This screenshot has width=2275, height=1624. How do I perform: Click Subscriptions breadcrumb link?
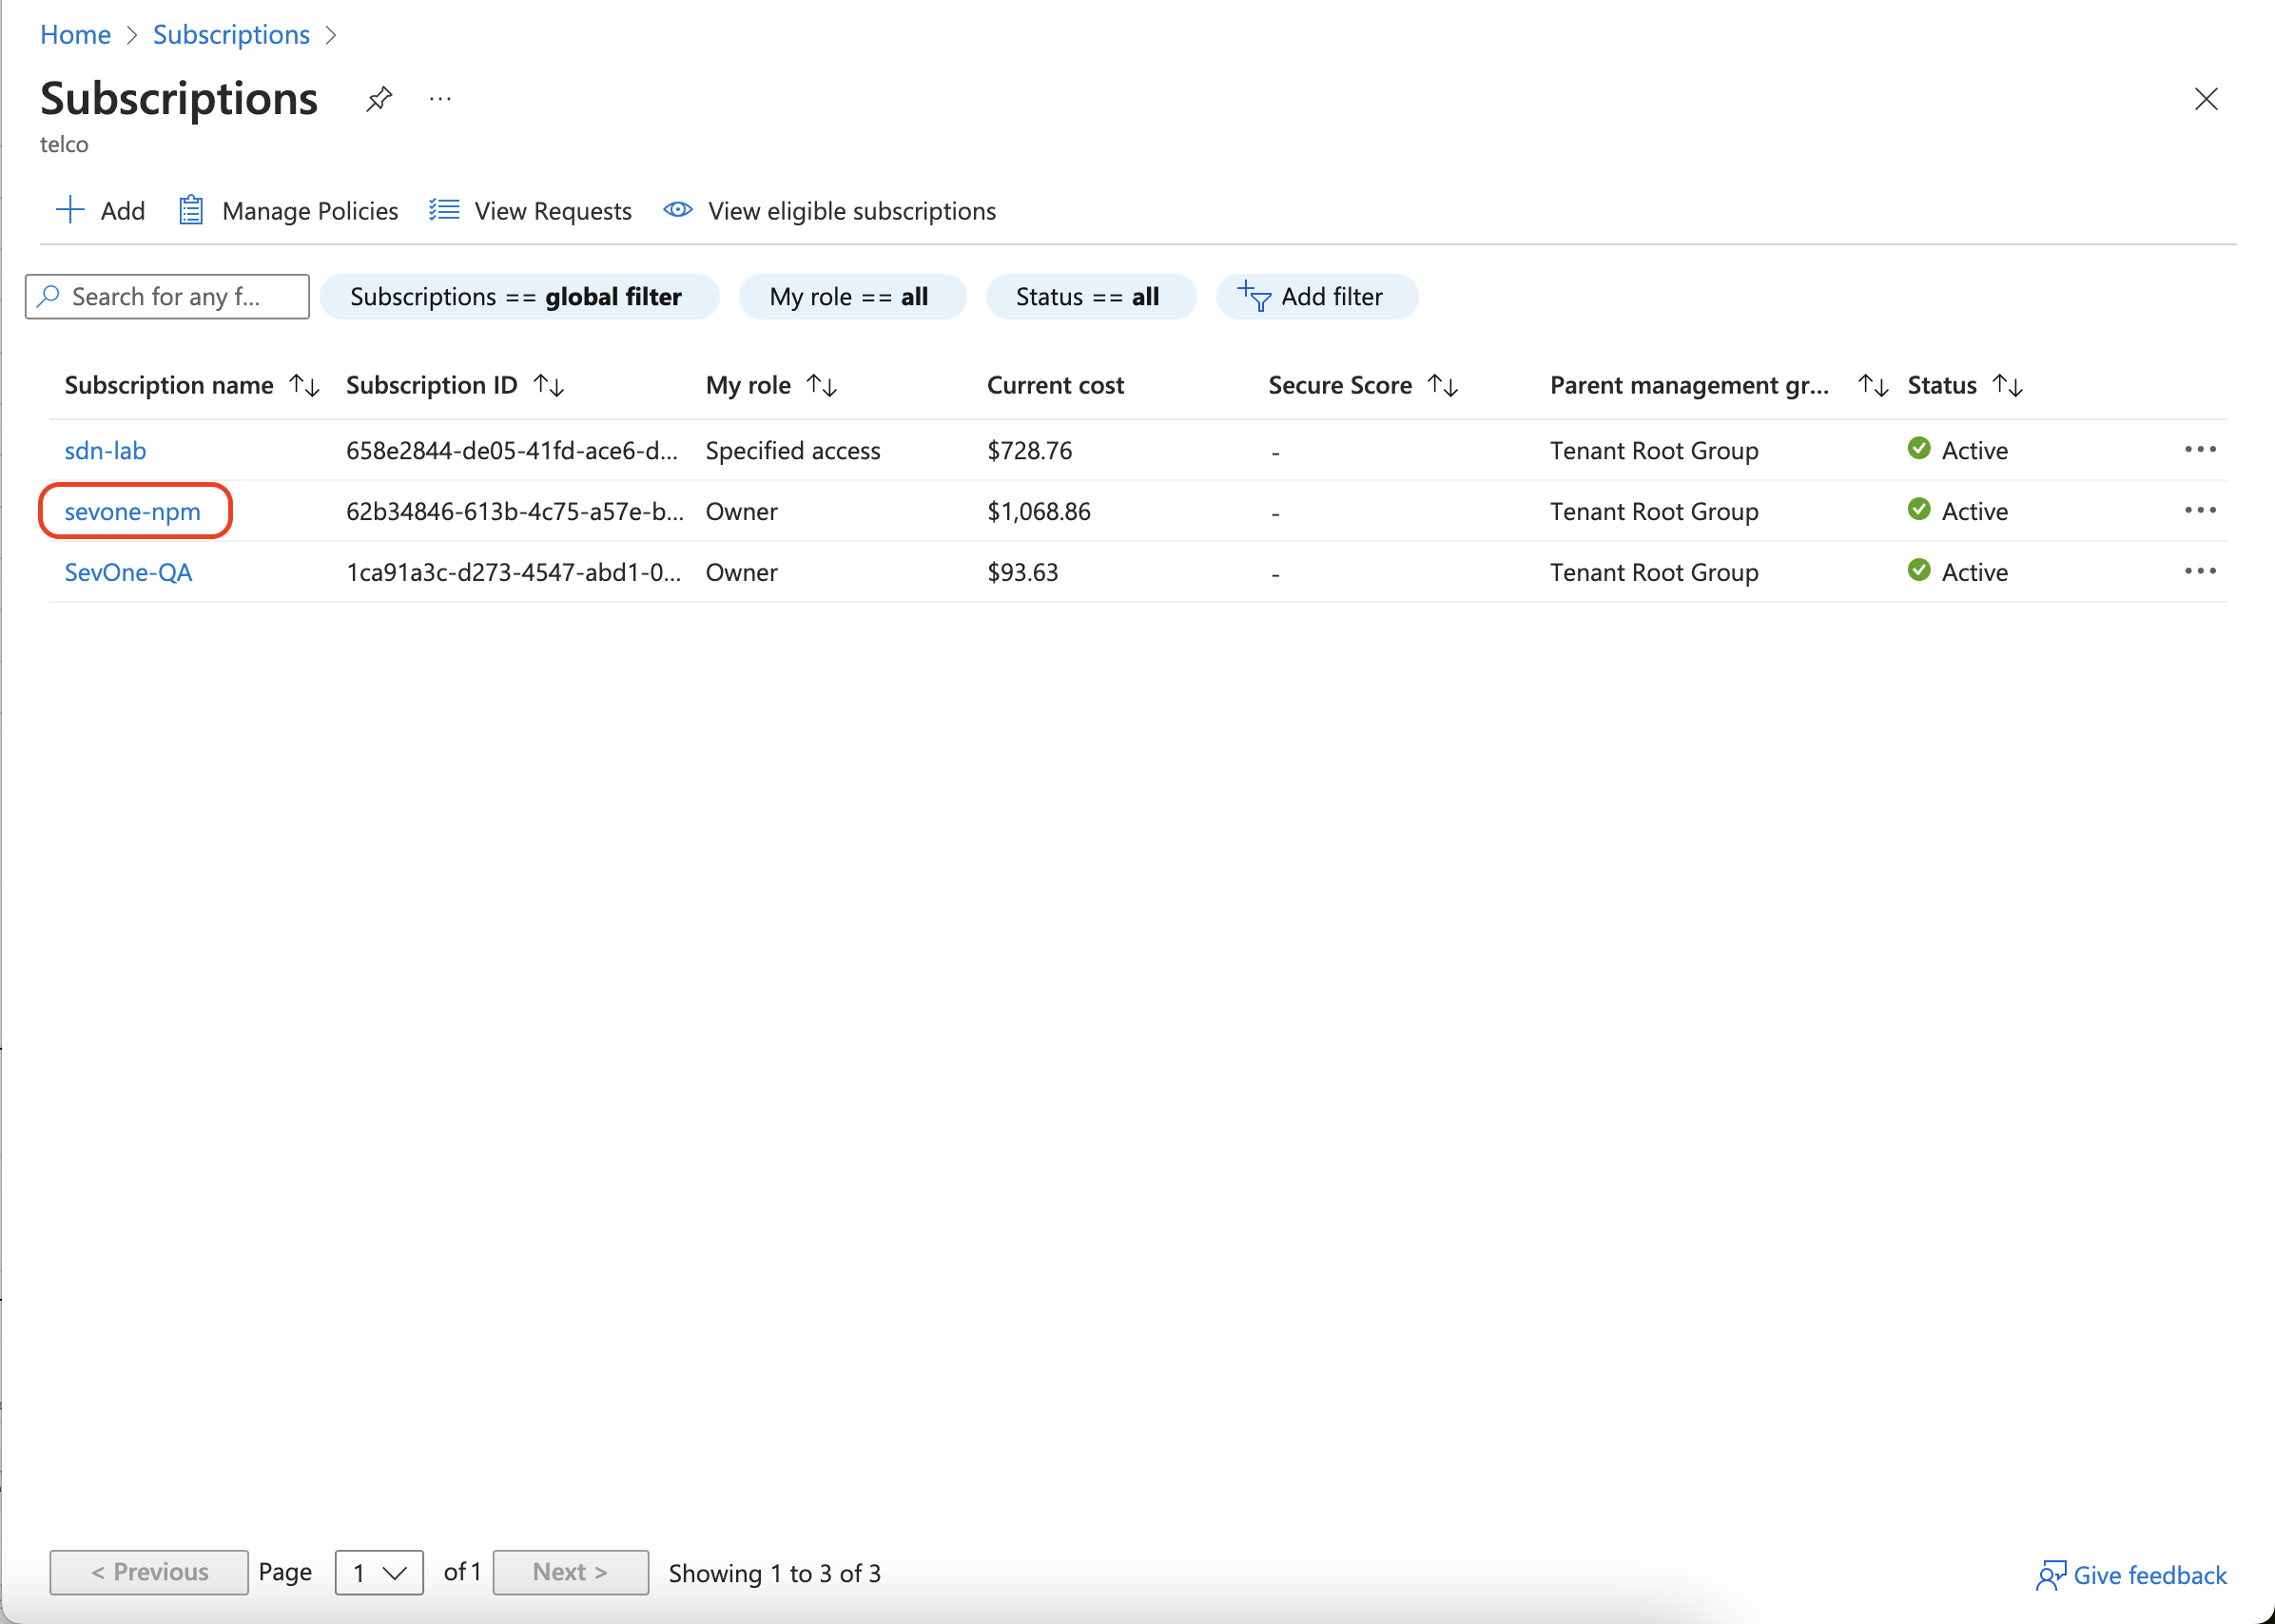tap(231, 35)
